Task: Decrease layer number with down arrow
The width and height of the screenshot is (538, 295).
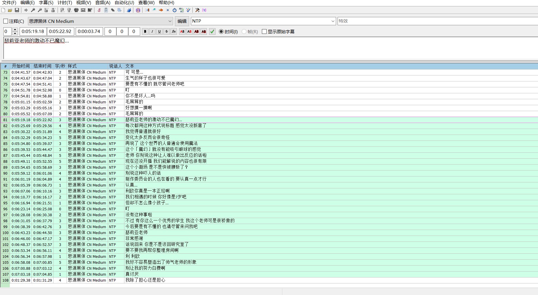Action: (x=15, y=33)
